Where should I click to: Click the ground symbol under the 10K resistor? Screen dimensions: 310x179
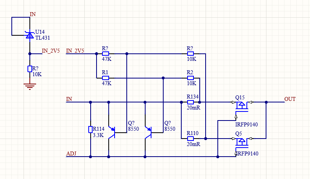coord(30,87)
